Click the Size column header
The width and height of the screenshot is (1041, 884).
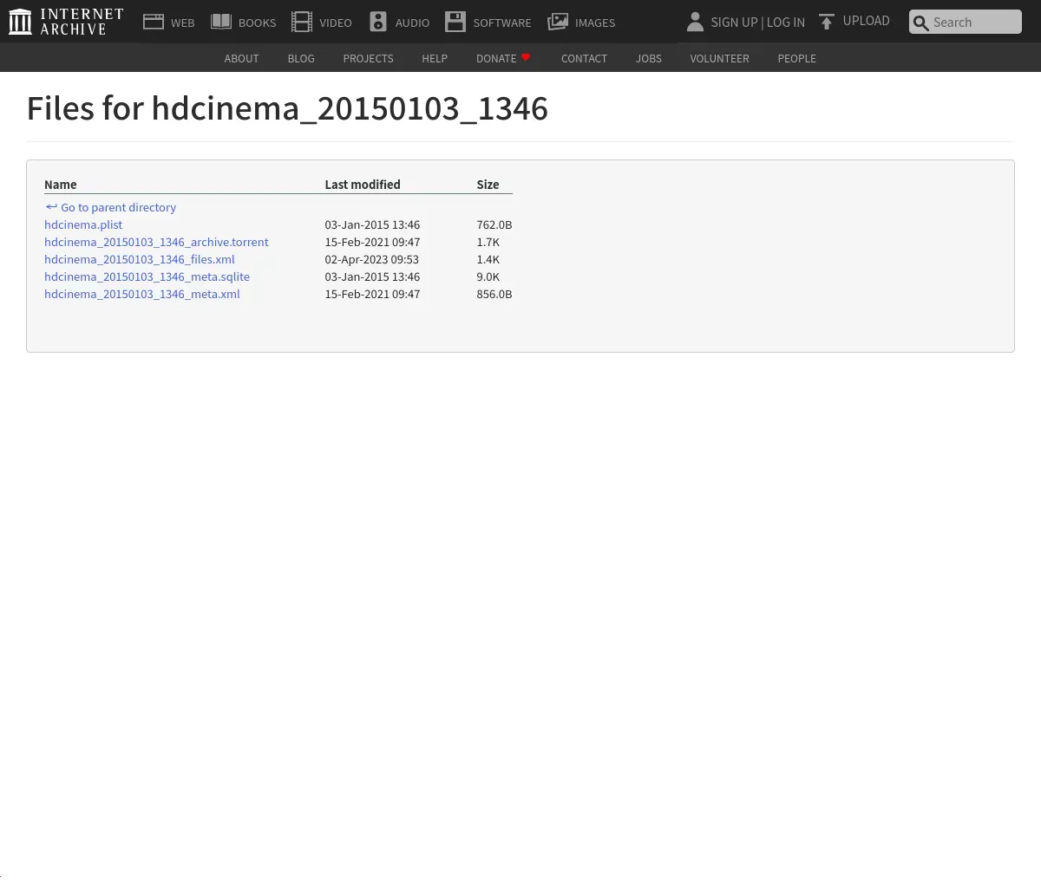488,185
